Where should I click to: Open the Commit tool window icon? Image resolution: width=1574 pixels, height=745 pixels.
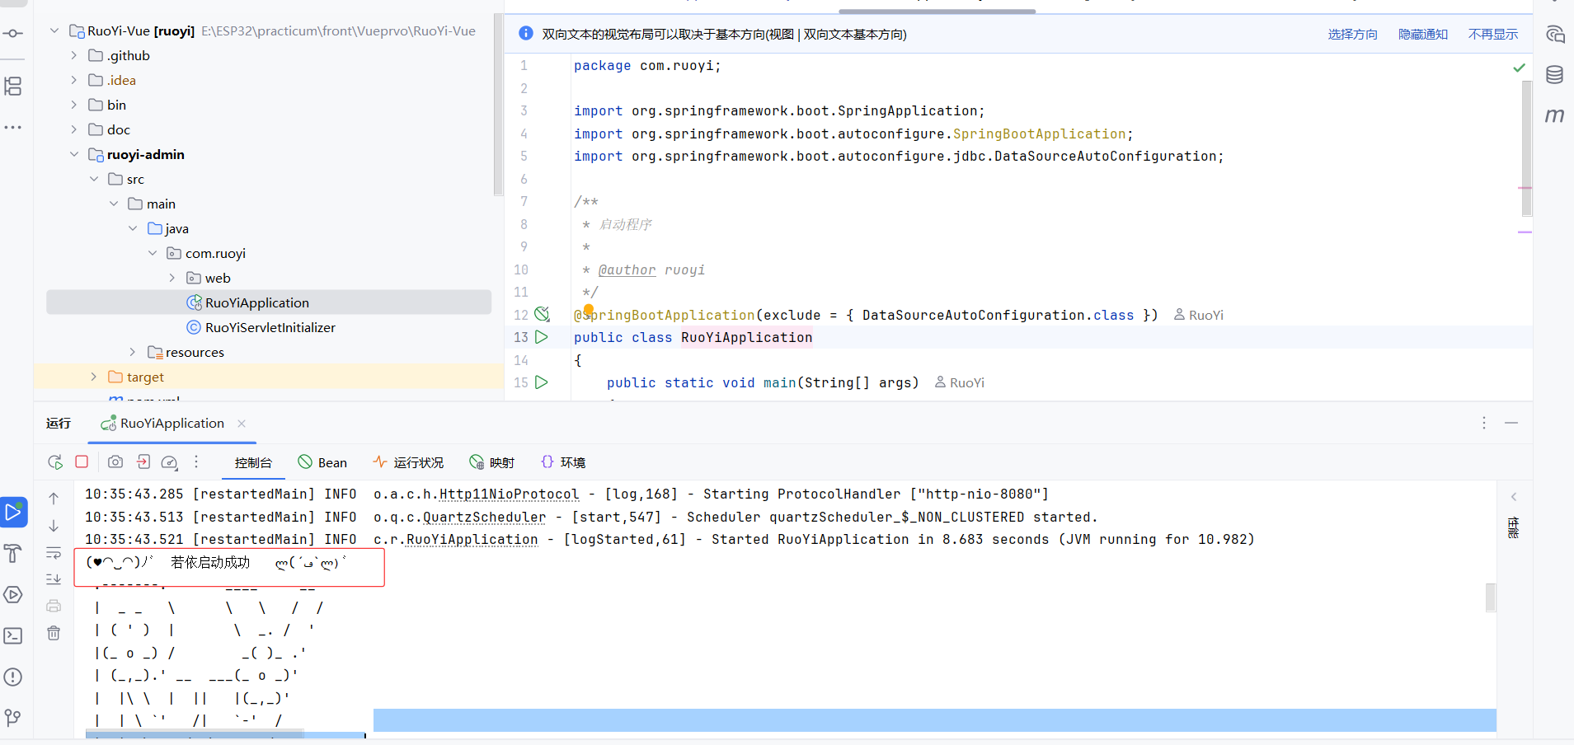[13, 34]
